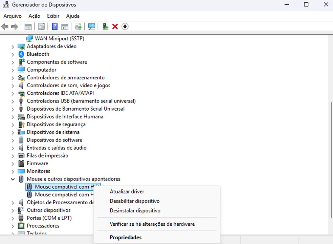Open the Ação menu

(35, 16)
